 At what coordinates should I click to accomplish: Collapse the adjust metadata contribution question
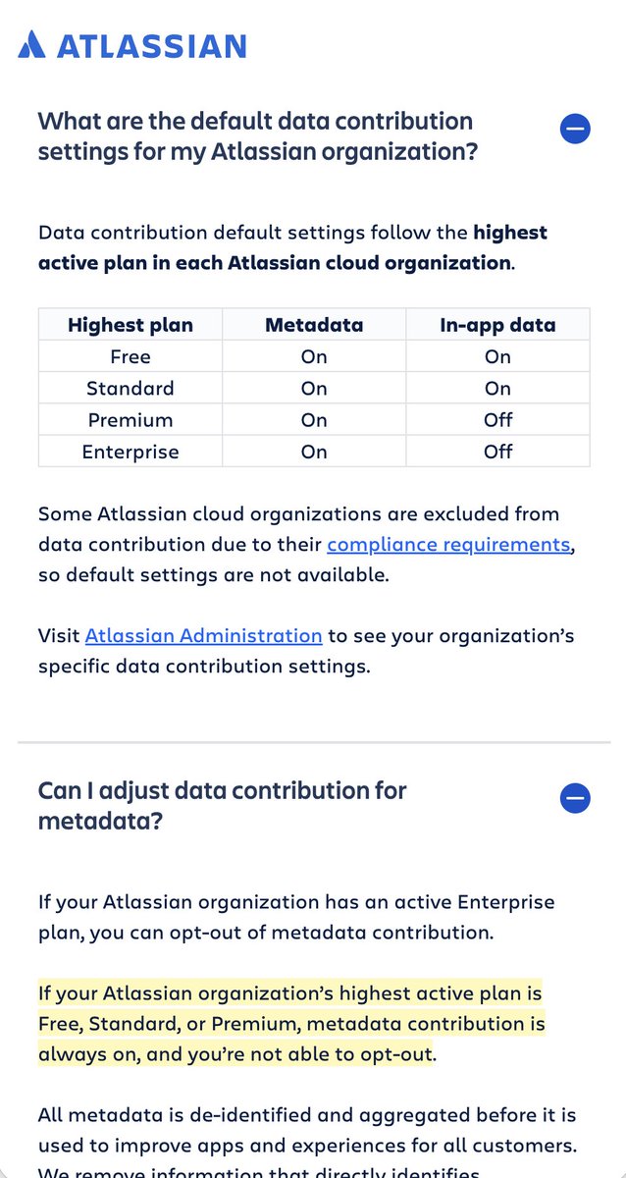tap(575, 798)
